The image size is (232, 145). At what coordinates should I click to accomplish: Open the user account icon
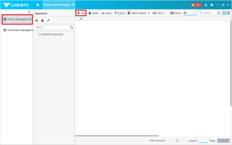[x=206, y=5]
